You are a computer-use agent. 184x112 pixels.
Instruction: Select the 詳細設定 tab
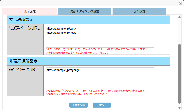139,11
